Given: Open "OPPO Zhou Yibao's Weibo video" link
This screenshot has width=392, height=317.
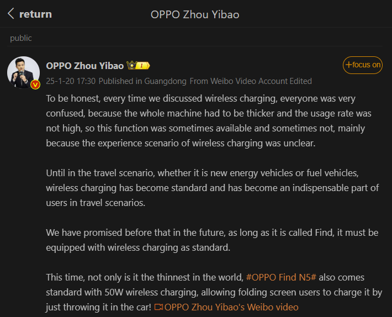Looking at the screenshot, I should tap(231, 307).
